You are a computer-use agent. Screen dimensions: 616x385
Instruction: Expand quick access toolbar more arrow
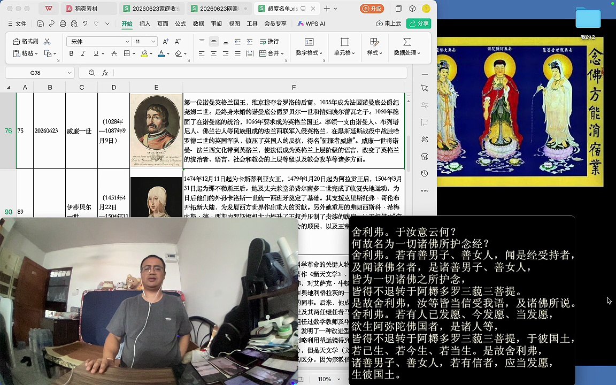pos(107,24)
